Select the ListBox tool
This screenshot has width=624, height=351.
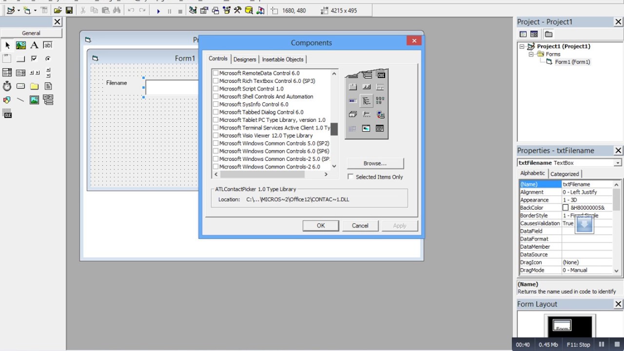point(21,73)
